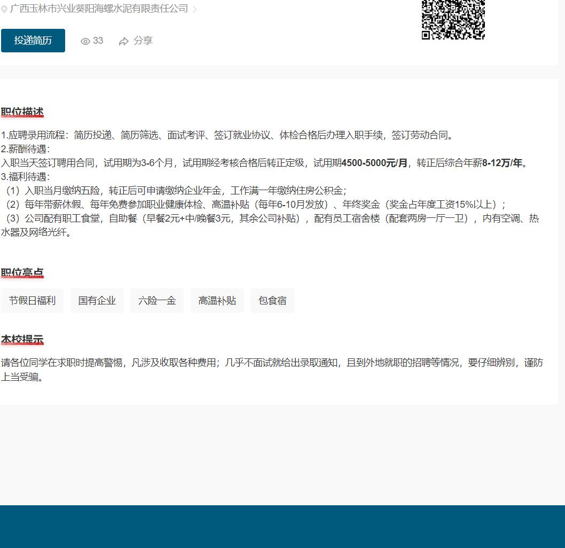
Task: Click the 分享 text label
Action: (x=143, y=41)
